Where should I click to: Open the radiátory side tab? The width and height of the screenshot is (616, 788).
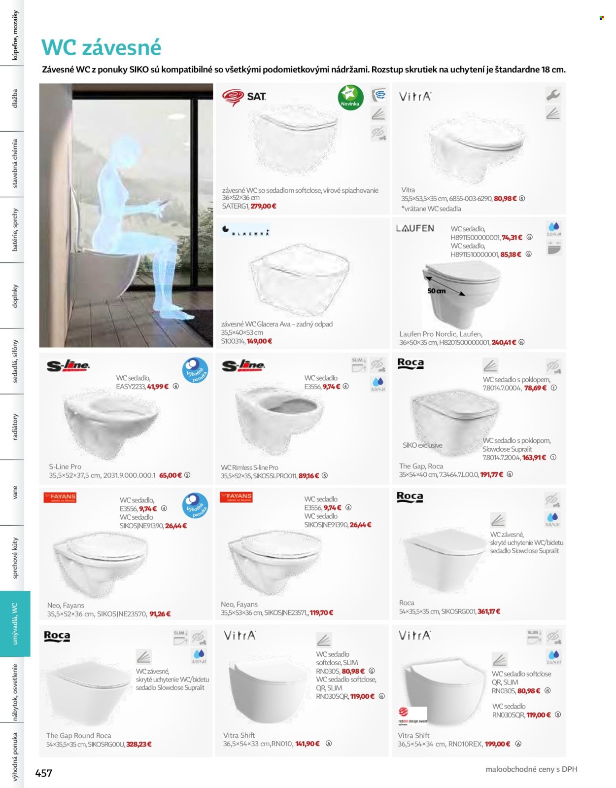tap(15, 427)
